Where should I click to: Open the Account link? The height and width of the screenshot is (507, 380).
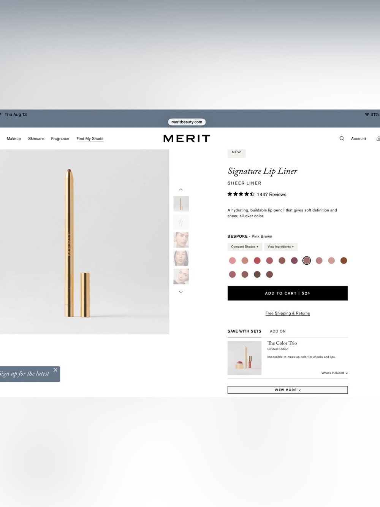pos(358,138)
